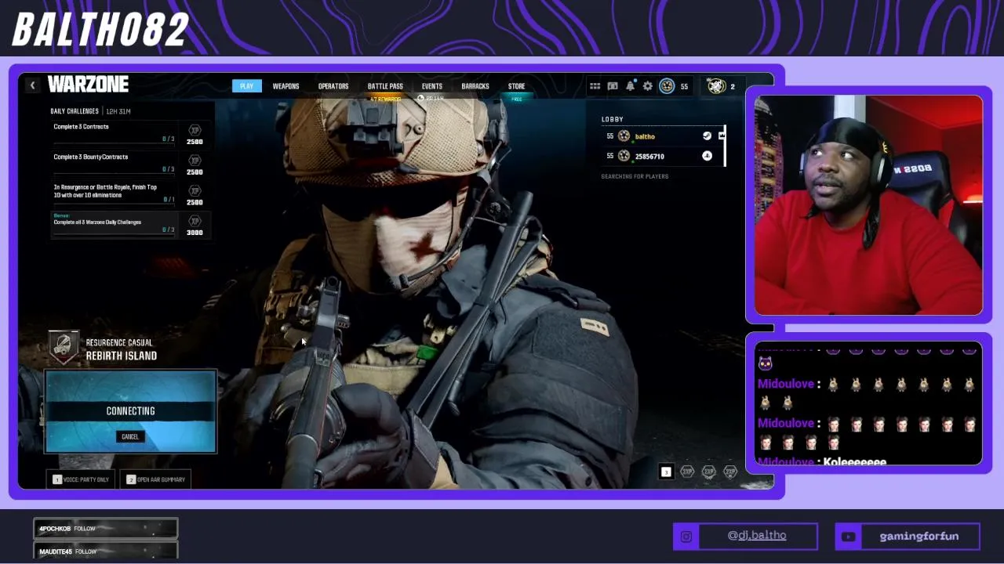Open the Events tab
This screenshot has height=564, width=1004.
tap(432, 86)
